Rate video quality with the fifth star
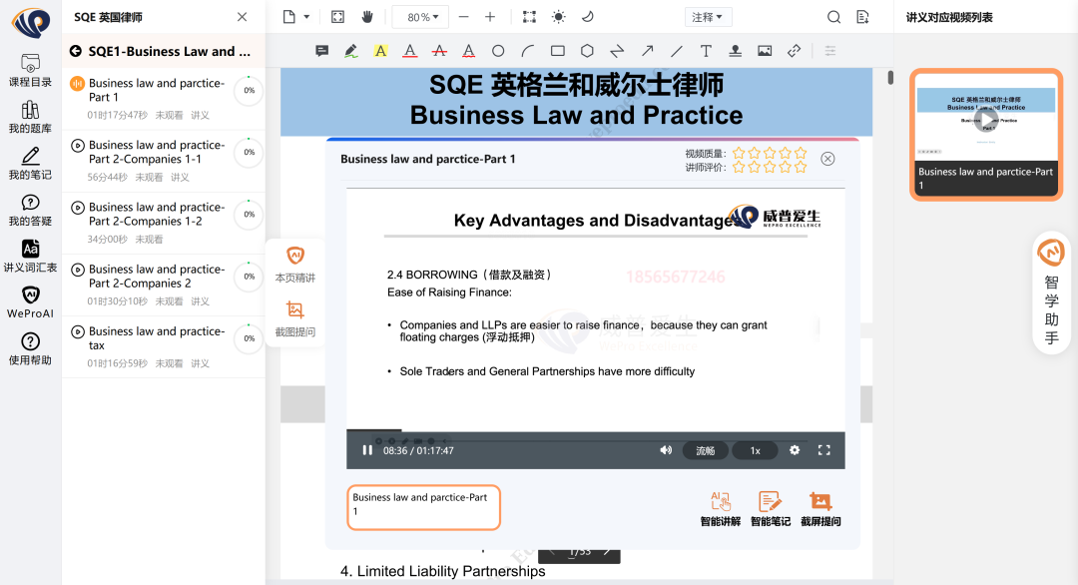The image size is (1078, 585). click(x=800, y=153)
